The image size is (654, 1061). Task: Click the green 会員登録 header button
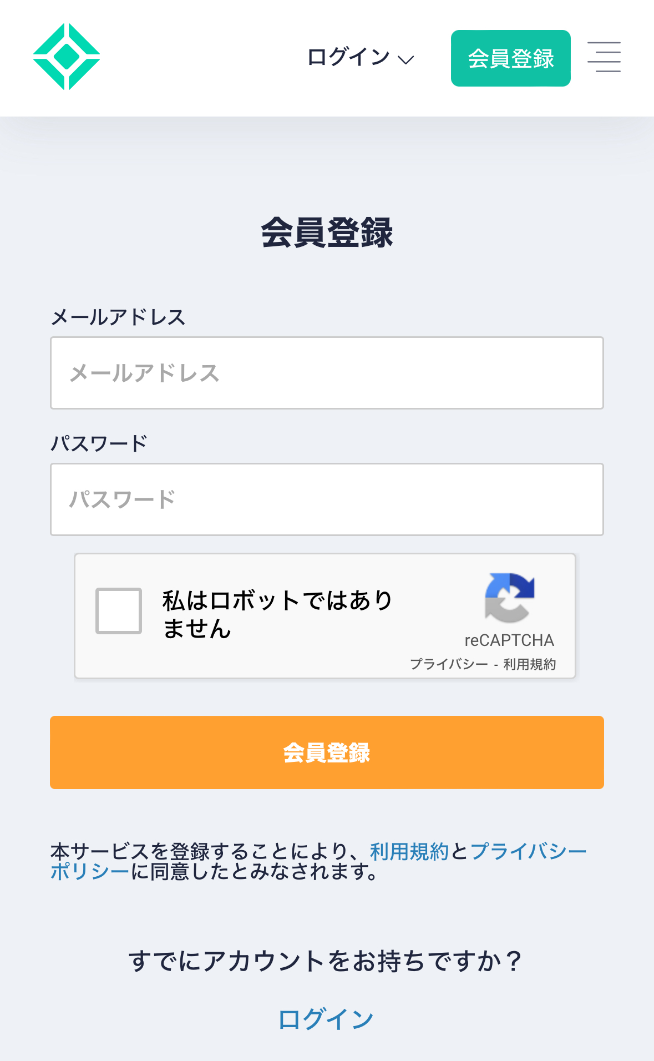(510, 58)
